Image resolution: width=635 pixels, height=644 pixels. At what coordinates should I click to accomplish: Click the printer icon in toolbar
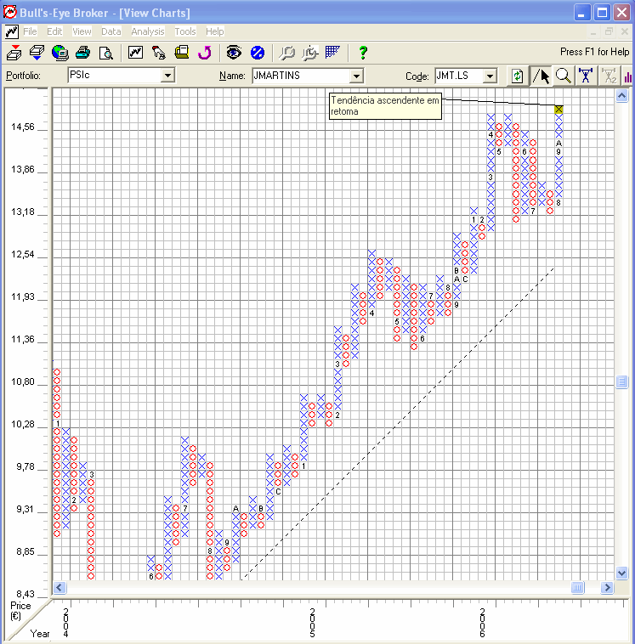[x=82, y=53]
